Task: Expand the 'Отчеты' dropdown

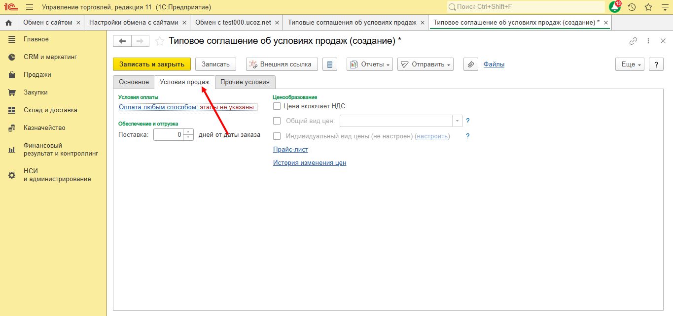Action: [x=370, y=64]
